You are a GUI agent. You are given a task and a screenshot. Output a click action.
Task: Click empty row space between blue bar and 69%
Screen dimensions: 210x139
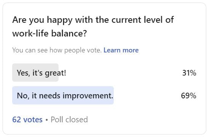(147, 95)
